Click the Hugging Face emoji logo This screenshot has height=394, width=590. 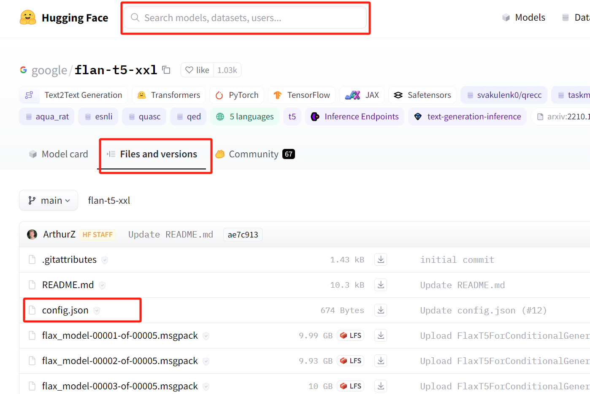pyautogui.click(x=28, y=18)
